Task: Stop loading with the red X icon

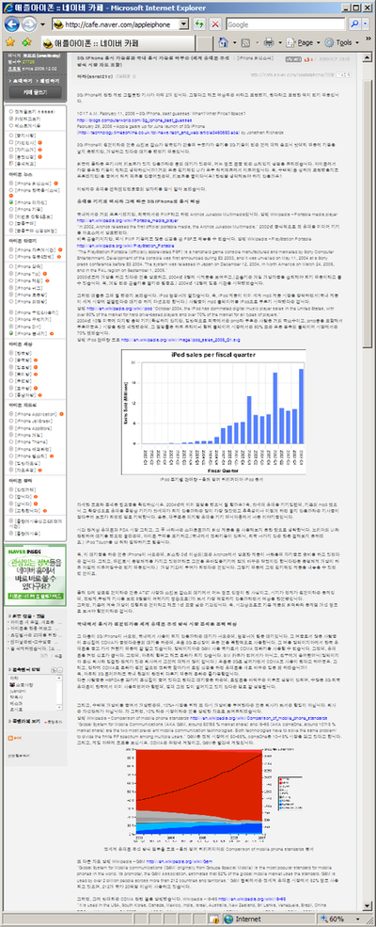Action: (215, 24)
